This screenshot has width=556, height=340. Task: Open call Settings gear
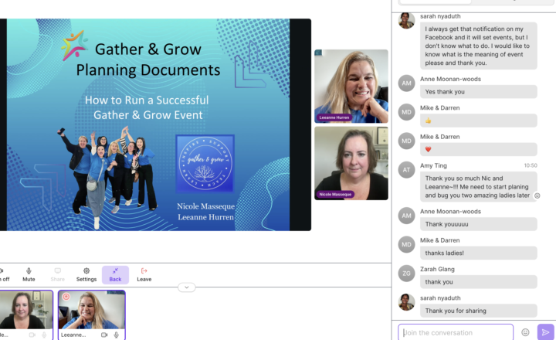click(x=86, y=274)
